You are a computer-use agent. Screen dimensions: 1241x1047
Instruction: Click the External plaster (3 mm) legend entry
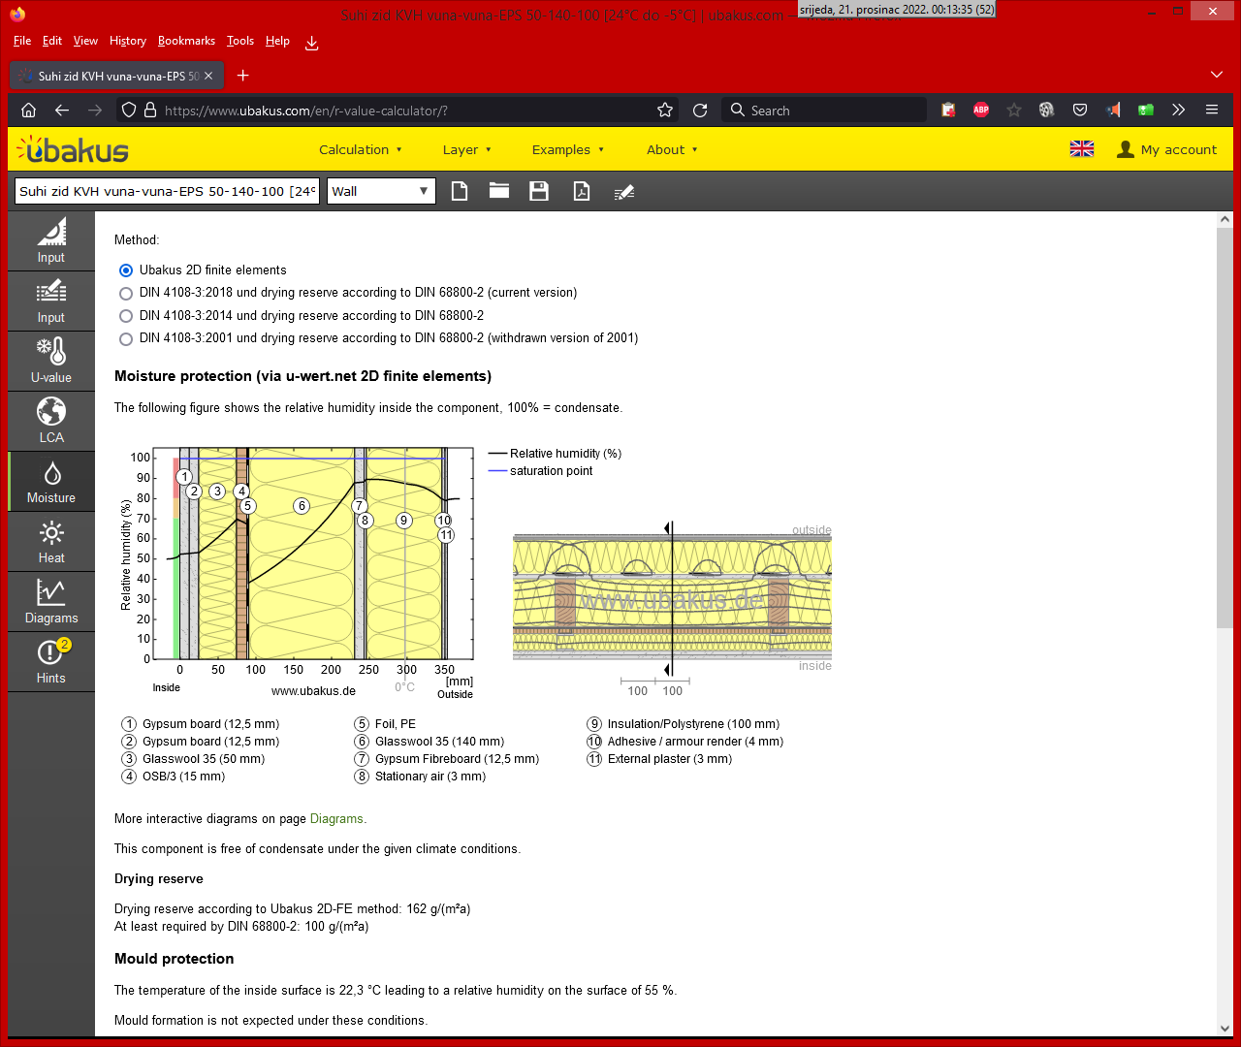click(x=659, y=759)
